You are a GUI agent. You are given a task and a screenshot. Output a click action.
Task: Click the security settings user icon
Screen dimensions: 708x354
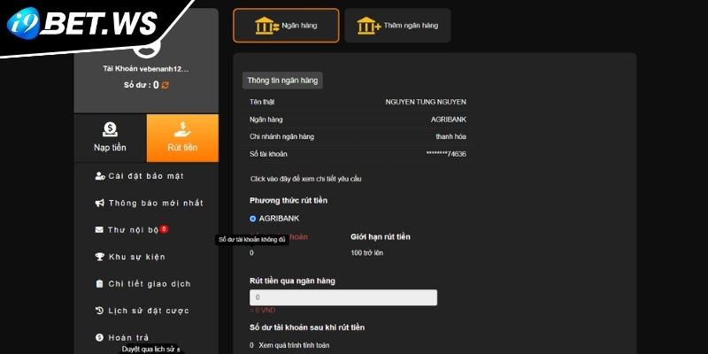[100, 176]
